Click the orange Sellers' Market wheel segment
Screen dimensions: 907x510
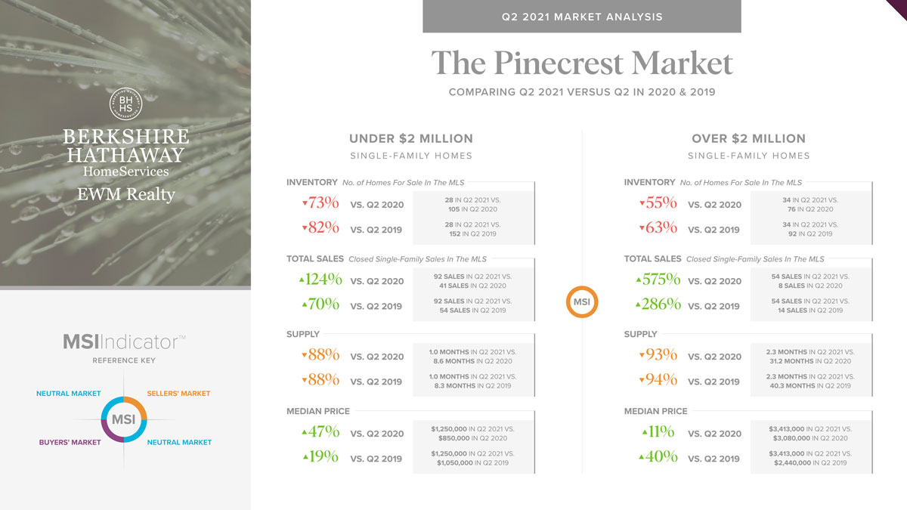(x=137, y=406)
